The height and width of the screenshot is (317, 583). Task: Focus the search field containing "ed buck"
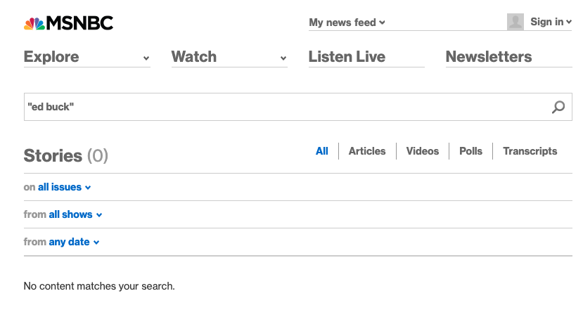coord(281,107)
